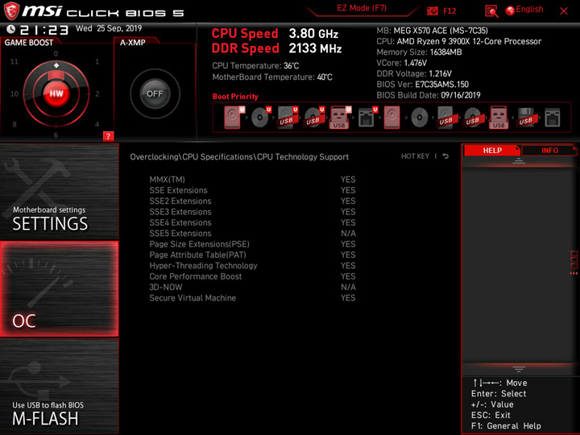The width and height of the screenshot is (580, 435).
Task: Choose the UEFI USB CD/DVD boot icon
Action: click(x=314, y=118)
